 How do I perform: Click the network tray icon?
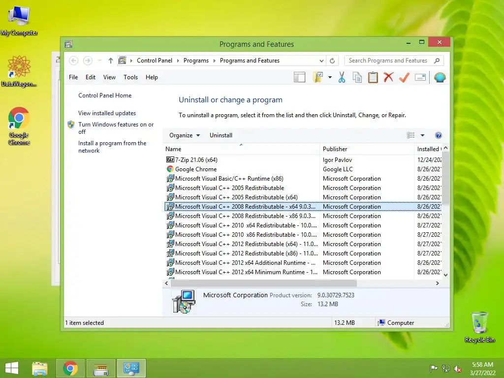(446, 369)
